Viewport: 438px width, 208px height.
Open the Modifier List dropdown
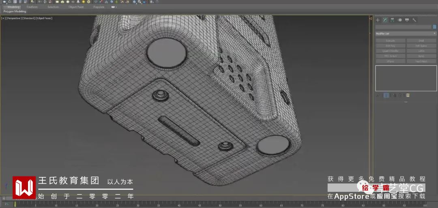tap(406, 34)
